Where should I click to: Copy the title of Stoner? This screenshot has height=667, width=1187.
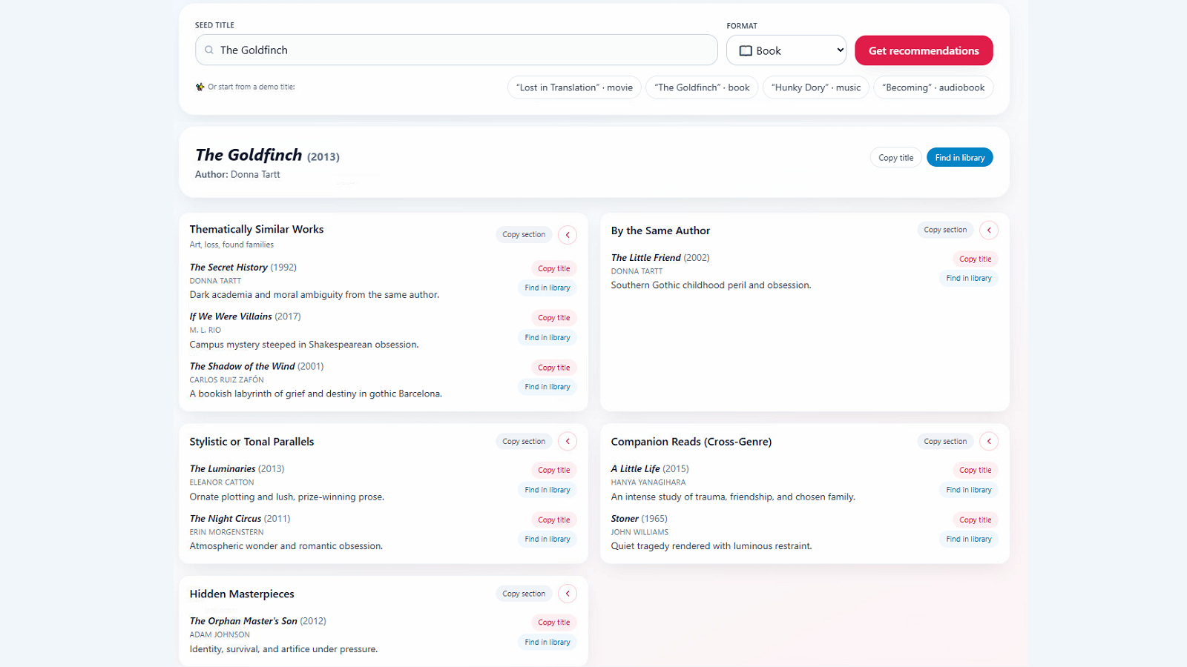pyautogui.click(x=975, y=520)
